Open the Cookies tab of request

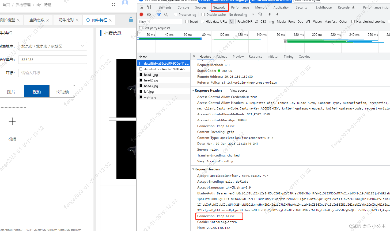[x=304, y=57]
